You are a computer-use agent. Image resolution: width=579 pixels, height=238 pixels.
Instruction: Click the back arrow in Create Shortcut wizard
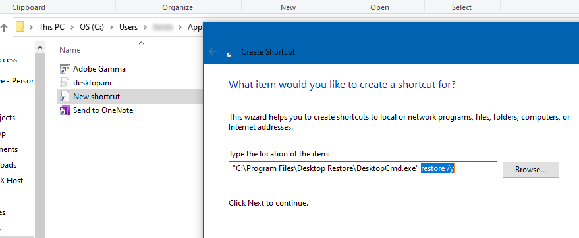(213, 51)
